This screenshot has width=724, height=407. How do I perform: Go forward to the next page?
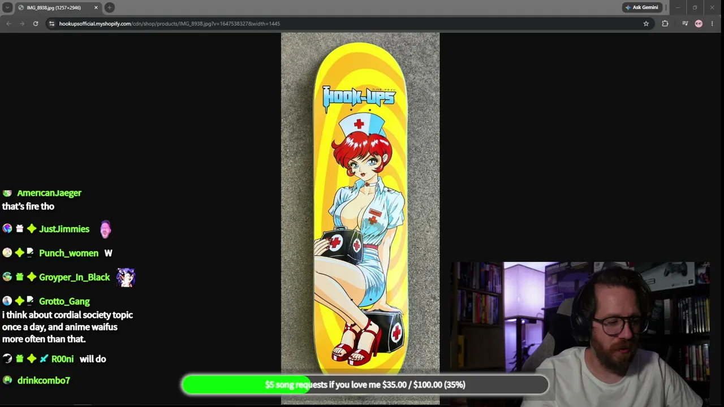[22, 24]
